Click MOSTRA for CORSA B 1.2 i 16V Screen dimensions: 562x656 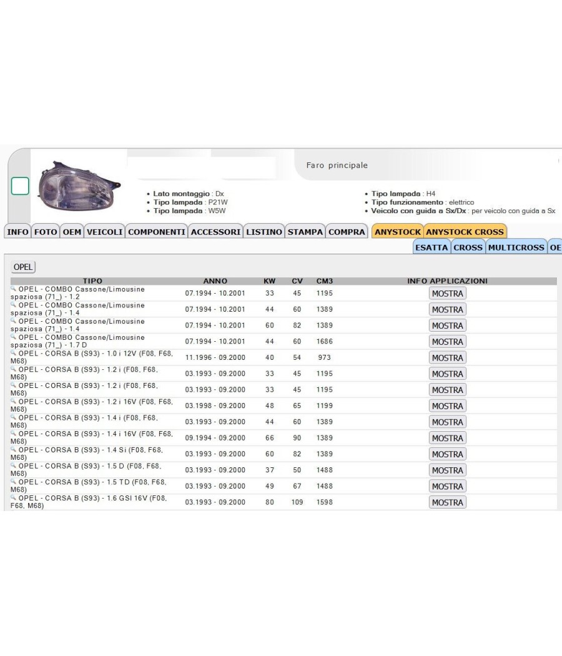(x=448, y=406)
